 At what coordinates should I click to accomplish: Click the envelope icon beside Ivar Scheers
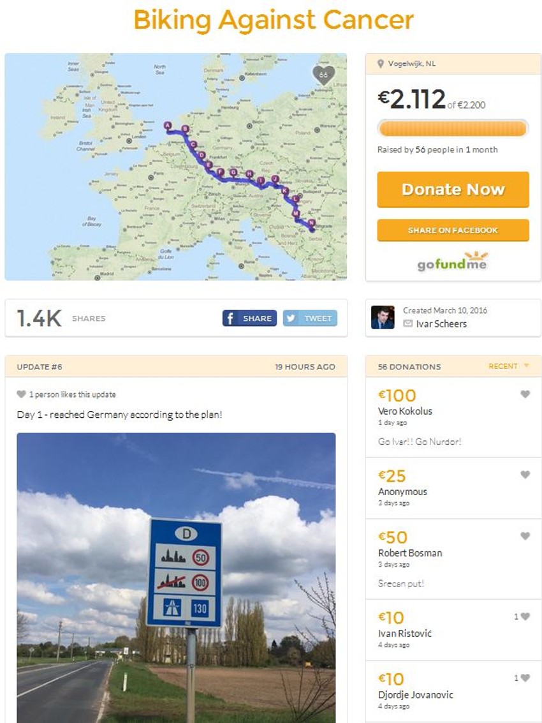tap(408, 324)
